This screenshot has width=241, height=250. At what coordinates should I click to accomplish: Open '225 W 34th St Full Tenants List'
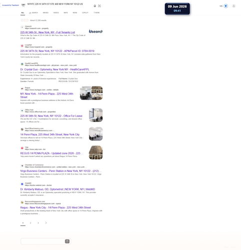(47, 32)
